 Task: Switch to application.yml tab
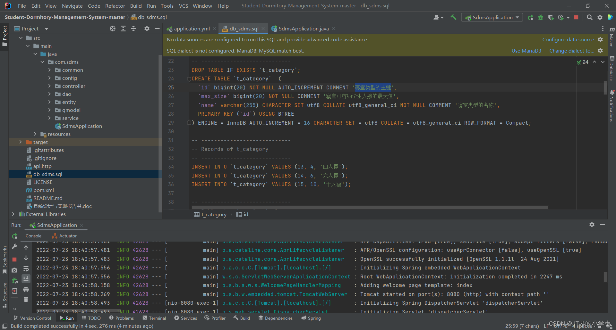coord(191,29)
